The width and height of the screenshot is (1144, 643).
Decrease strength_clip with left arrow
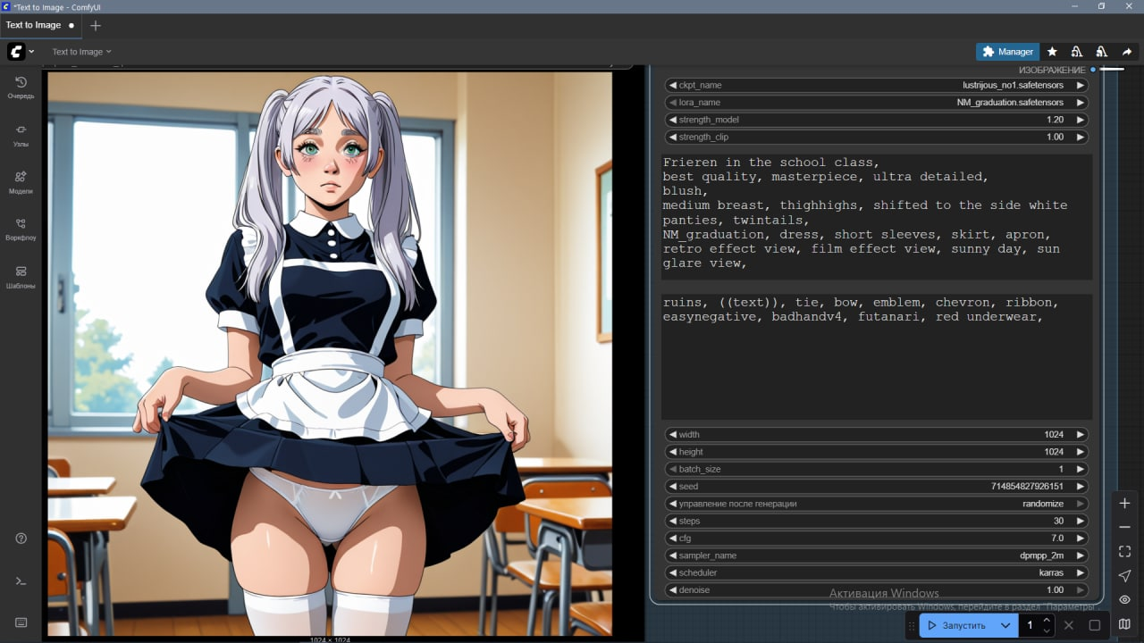[x=673, y=138]
